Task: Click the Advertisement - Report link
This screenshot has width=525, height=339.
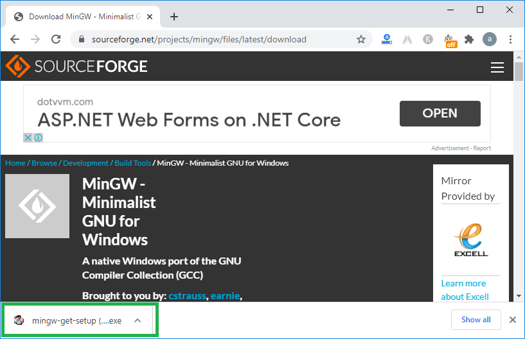Action: (x=461, y=148)
